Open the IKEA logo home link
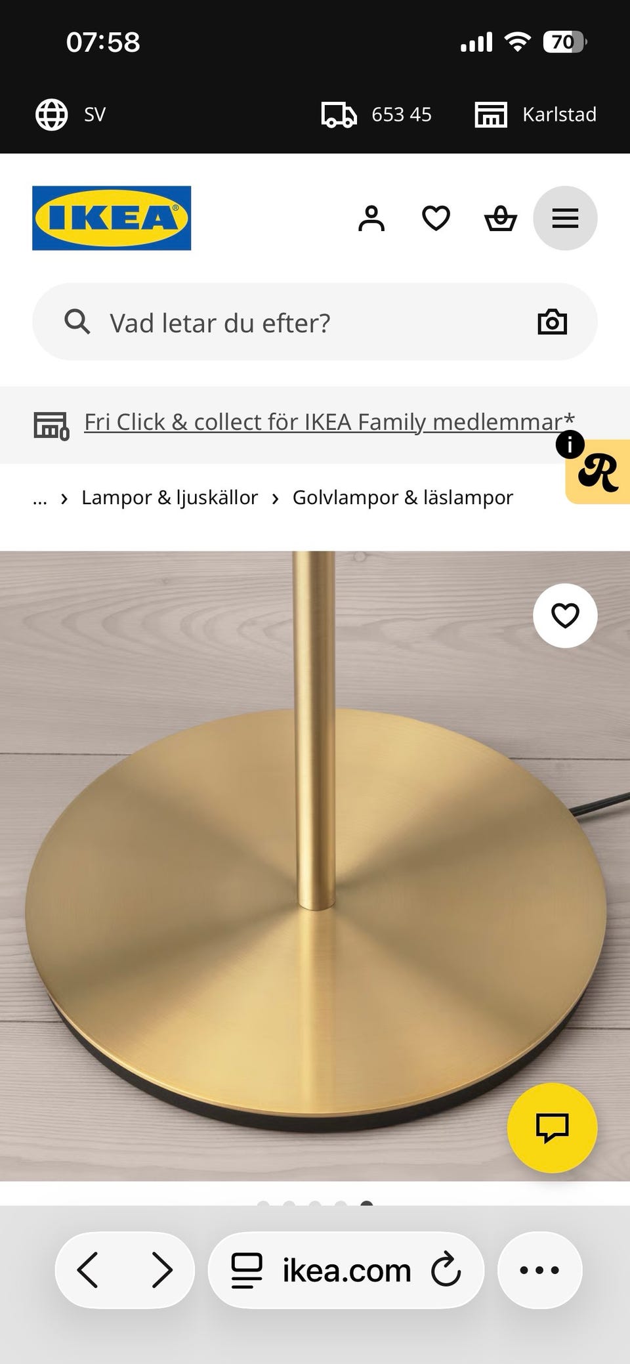This screenshot has height=1364, width=630. pyautogui.click(x=112, y=218)
